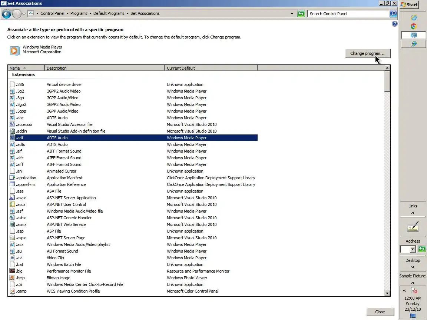
Task: Show hidden tray icons chevron
Action: pyautogui.click(x=404, y=290)
